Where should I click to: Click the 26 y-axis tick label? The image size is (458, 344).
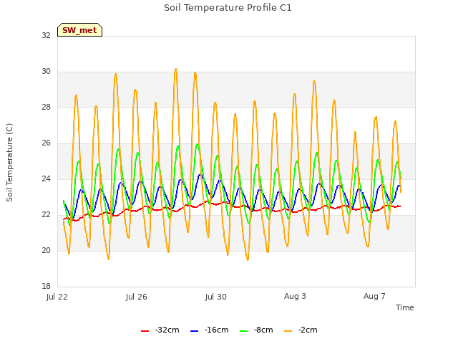click(46, 143)
